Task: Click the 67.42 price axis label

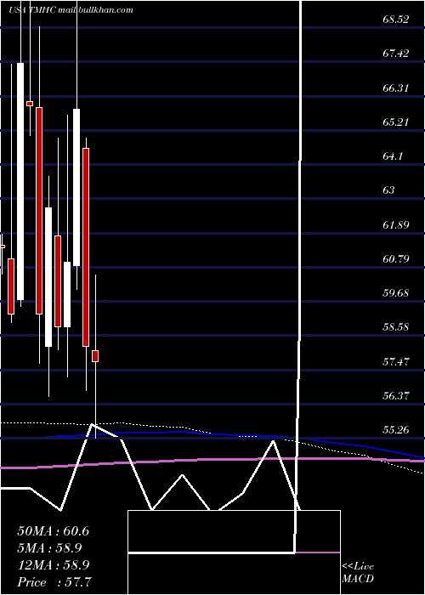Action: coord(396,53)
